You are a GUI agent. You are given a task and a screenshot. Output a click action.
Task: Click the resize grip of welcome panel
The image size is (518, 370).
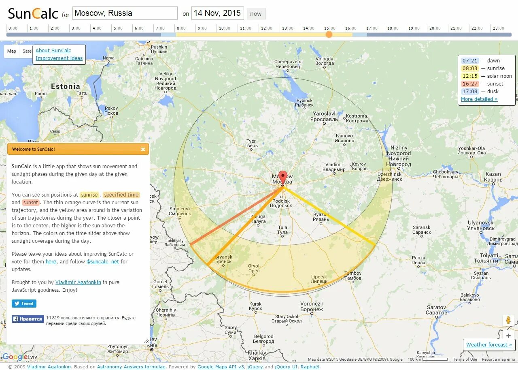[x=146, y=341]
